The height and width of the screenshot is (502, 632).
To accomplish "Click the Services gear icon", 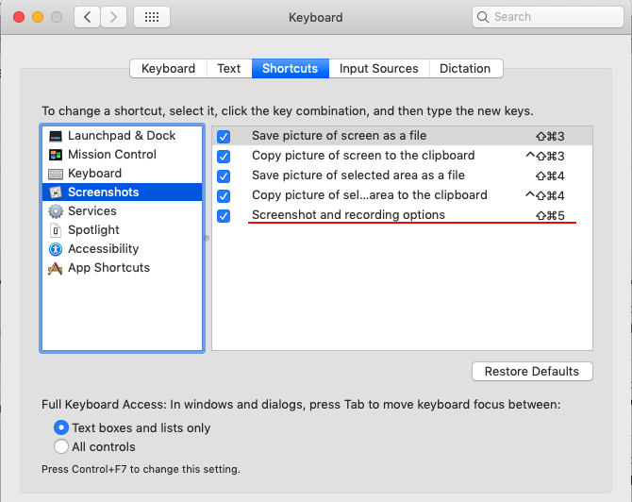I will (x=56, y=211).
